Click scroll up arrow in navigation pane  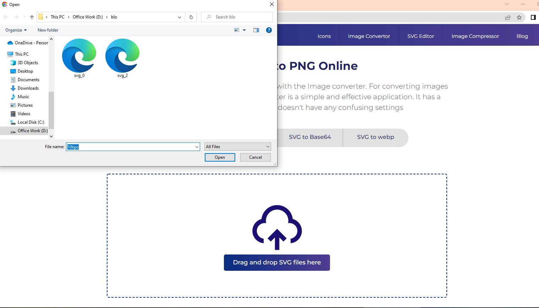[51, 39]
